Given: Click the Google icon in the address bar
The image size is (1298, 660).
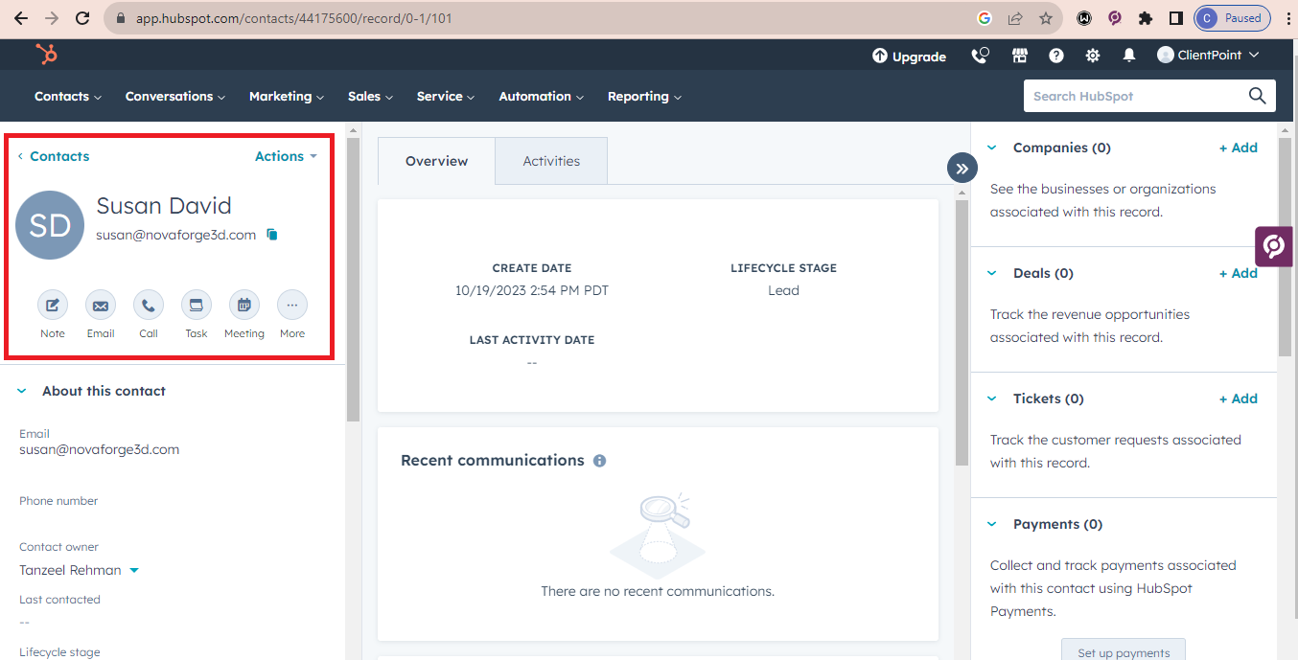Looking at the screenshot, I should [x=984, y=18].
